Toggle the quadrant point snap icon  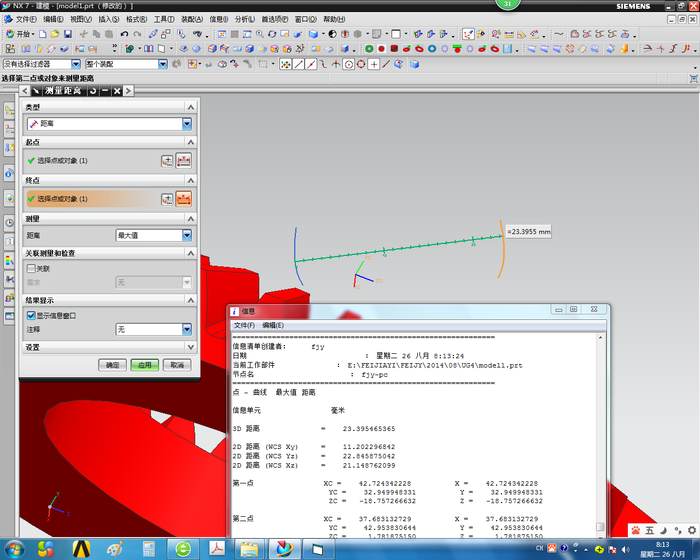pos(361,64)
